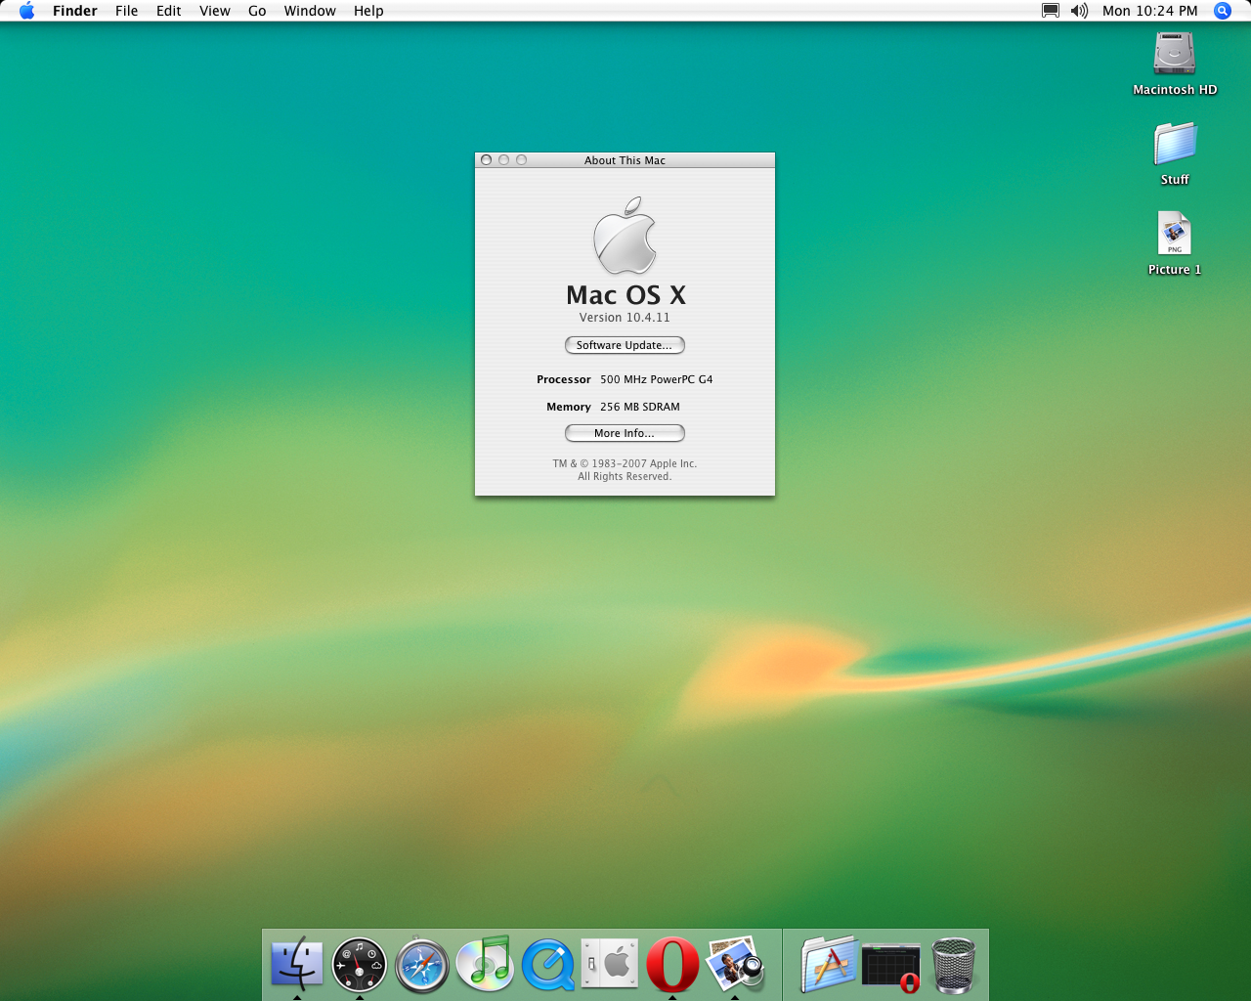Open Preview app in Dock
Viewport: 1251px width, 1001px height.
(735, 964)
